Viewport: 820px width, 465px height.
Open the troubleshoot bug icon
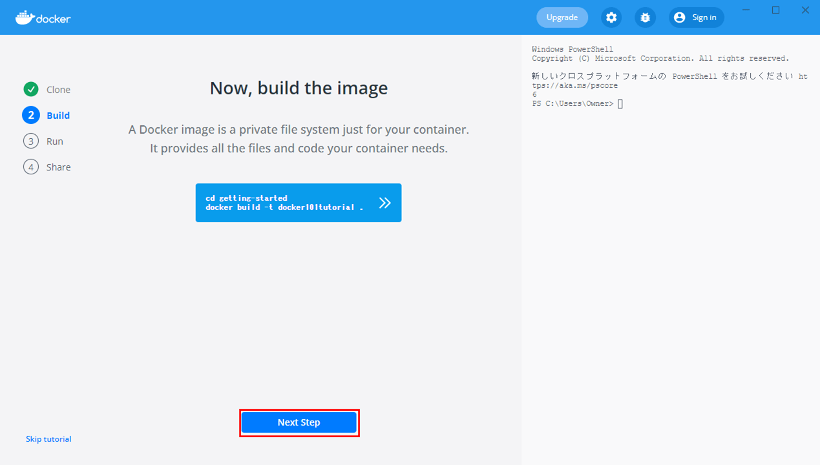point(645,17)
